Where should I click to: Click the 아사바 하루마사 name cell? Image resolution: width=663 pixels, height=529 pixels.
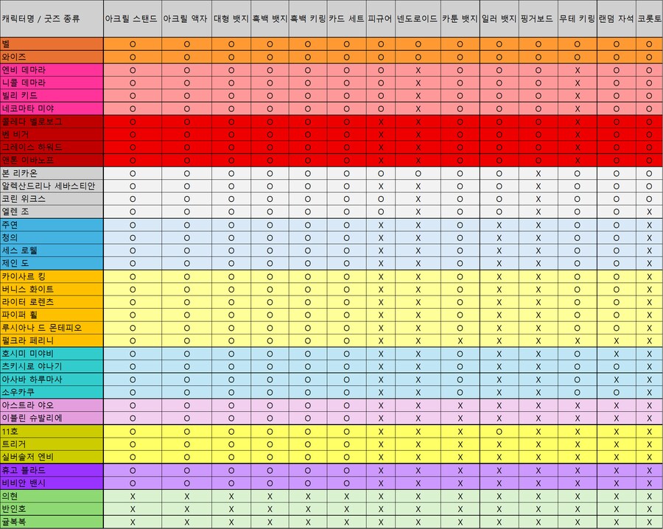pyautogui.click(x=52, y=379)
